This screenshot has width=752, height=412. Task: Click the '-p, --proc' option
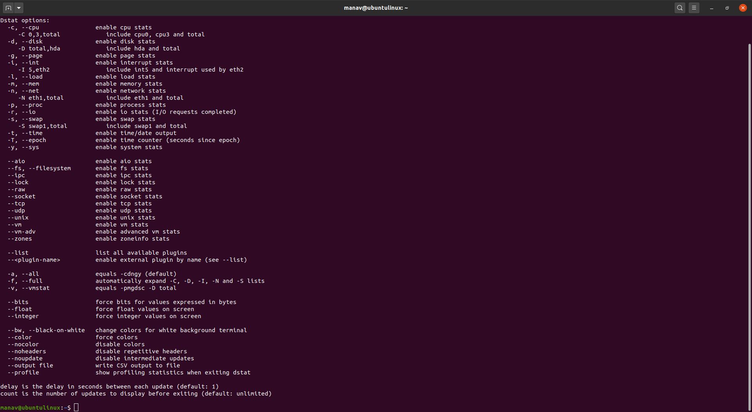(25, 105)
